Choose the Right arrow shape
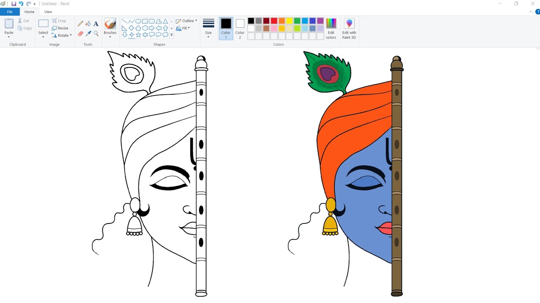The width and height of the screenshot is (540, 303). [151, 28]
